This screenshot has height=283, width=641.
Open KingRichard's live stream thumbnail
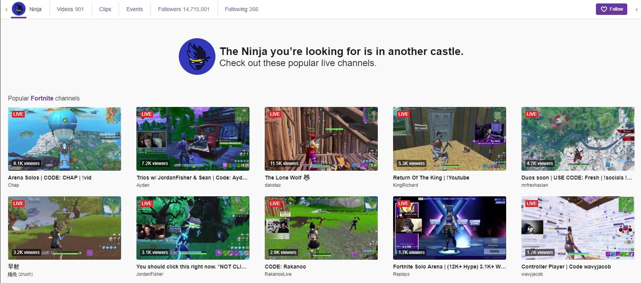tap(450, 139)
